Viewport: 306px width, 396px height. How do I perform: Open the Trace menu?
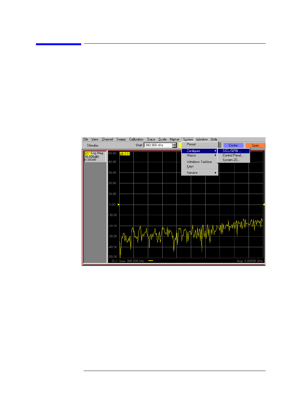pyautogui.click(x=151, y=139)
